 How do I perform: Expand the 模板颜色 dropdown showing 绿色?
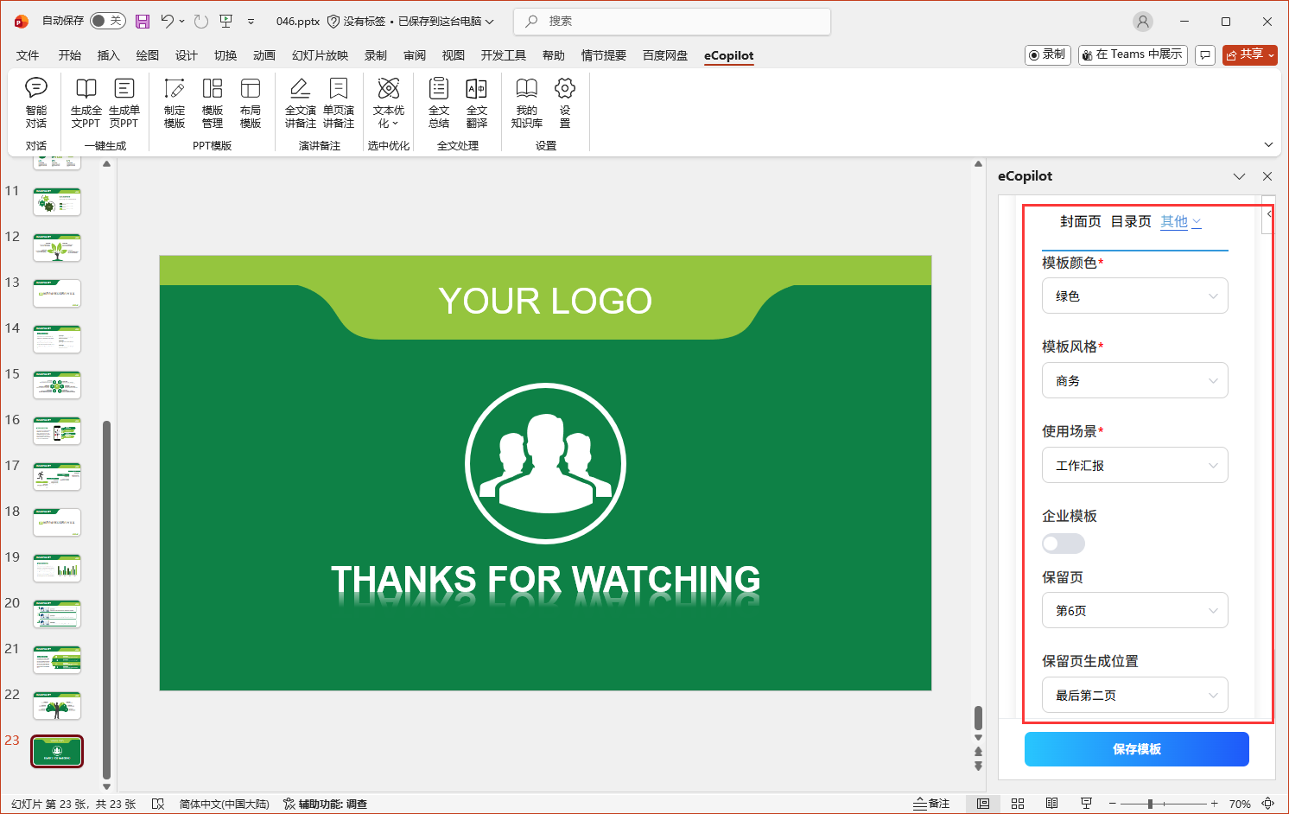[x=1134, y=296]
